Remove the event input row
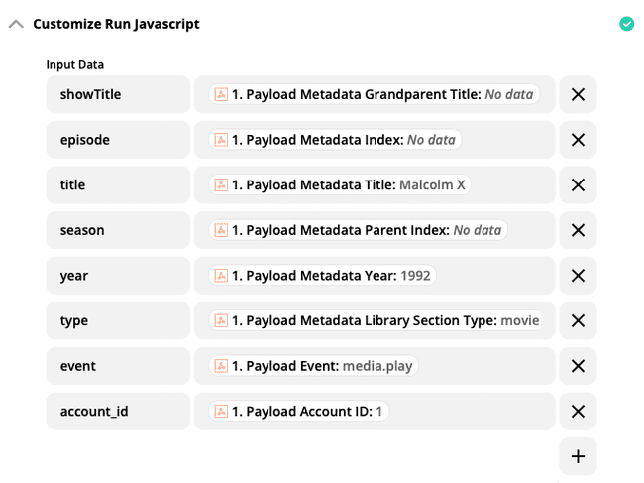The height and width of the screenshot is (483, 644). click(578, 366)
